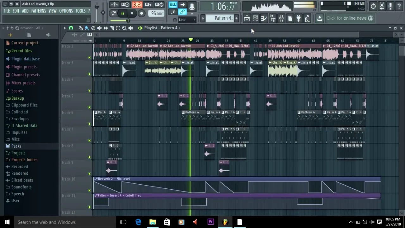Select the Mute tool in playlist toolbar

(x=99, y=28)
